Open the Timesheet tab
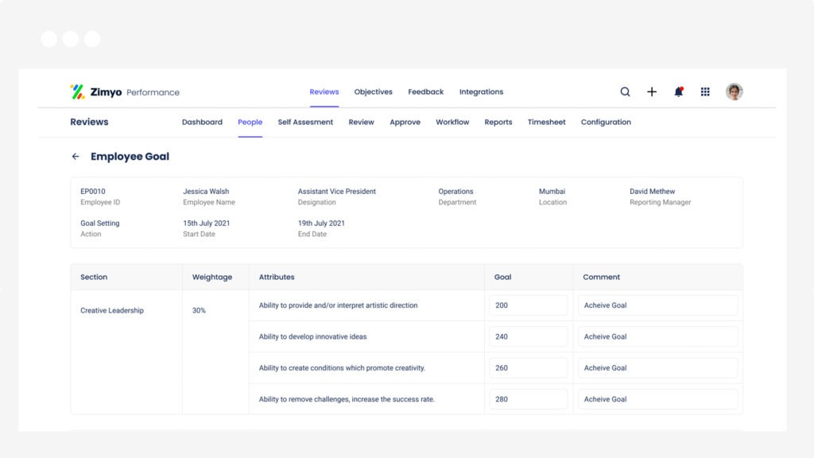 [546, 122]
